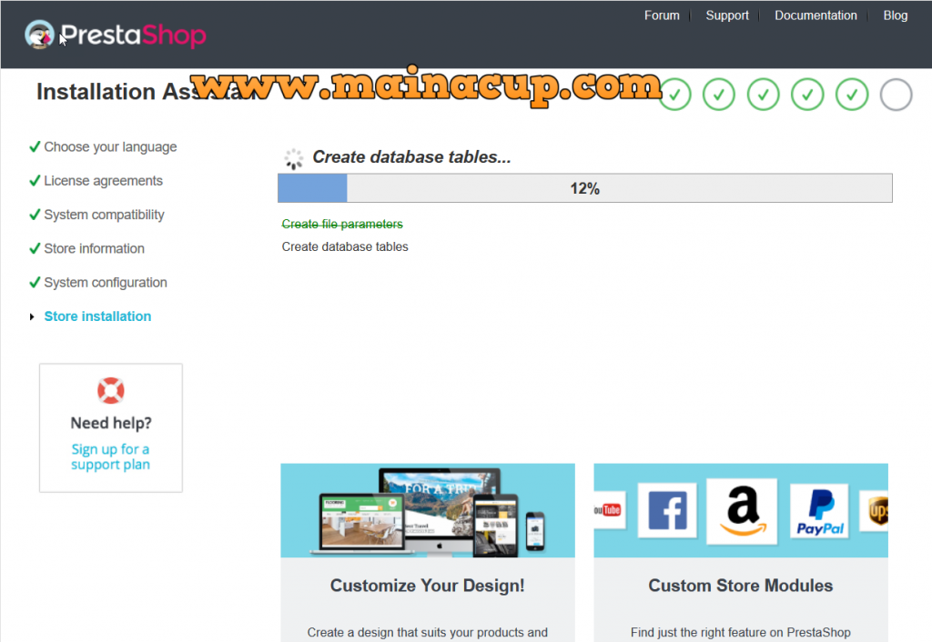Select the Store installation step
Image resolution: width=932 pixels, height=642 pixels.
click(x=97, y=316)
